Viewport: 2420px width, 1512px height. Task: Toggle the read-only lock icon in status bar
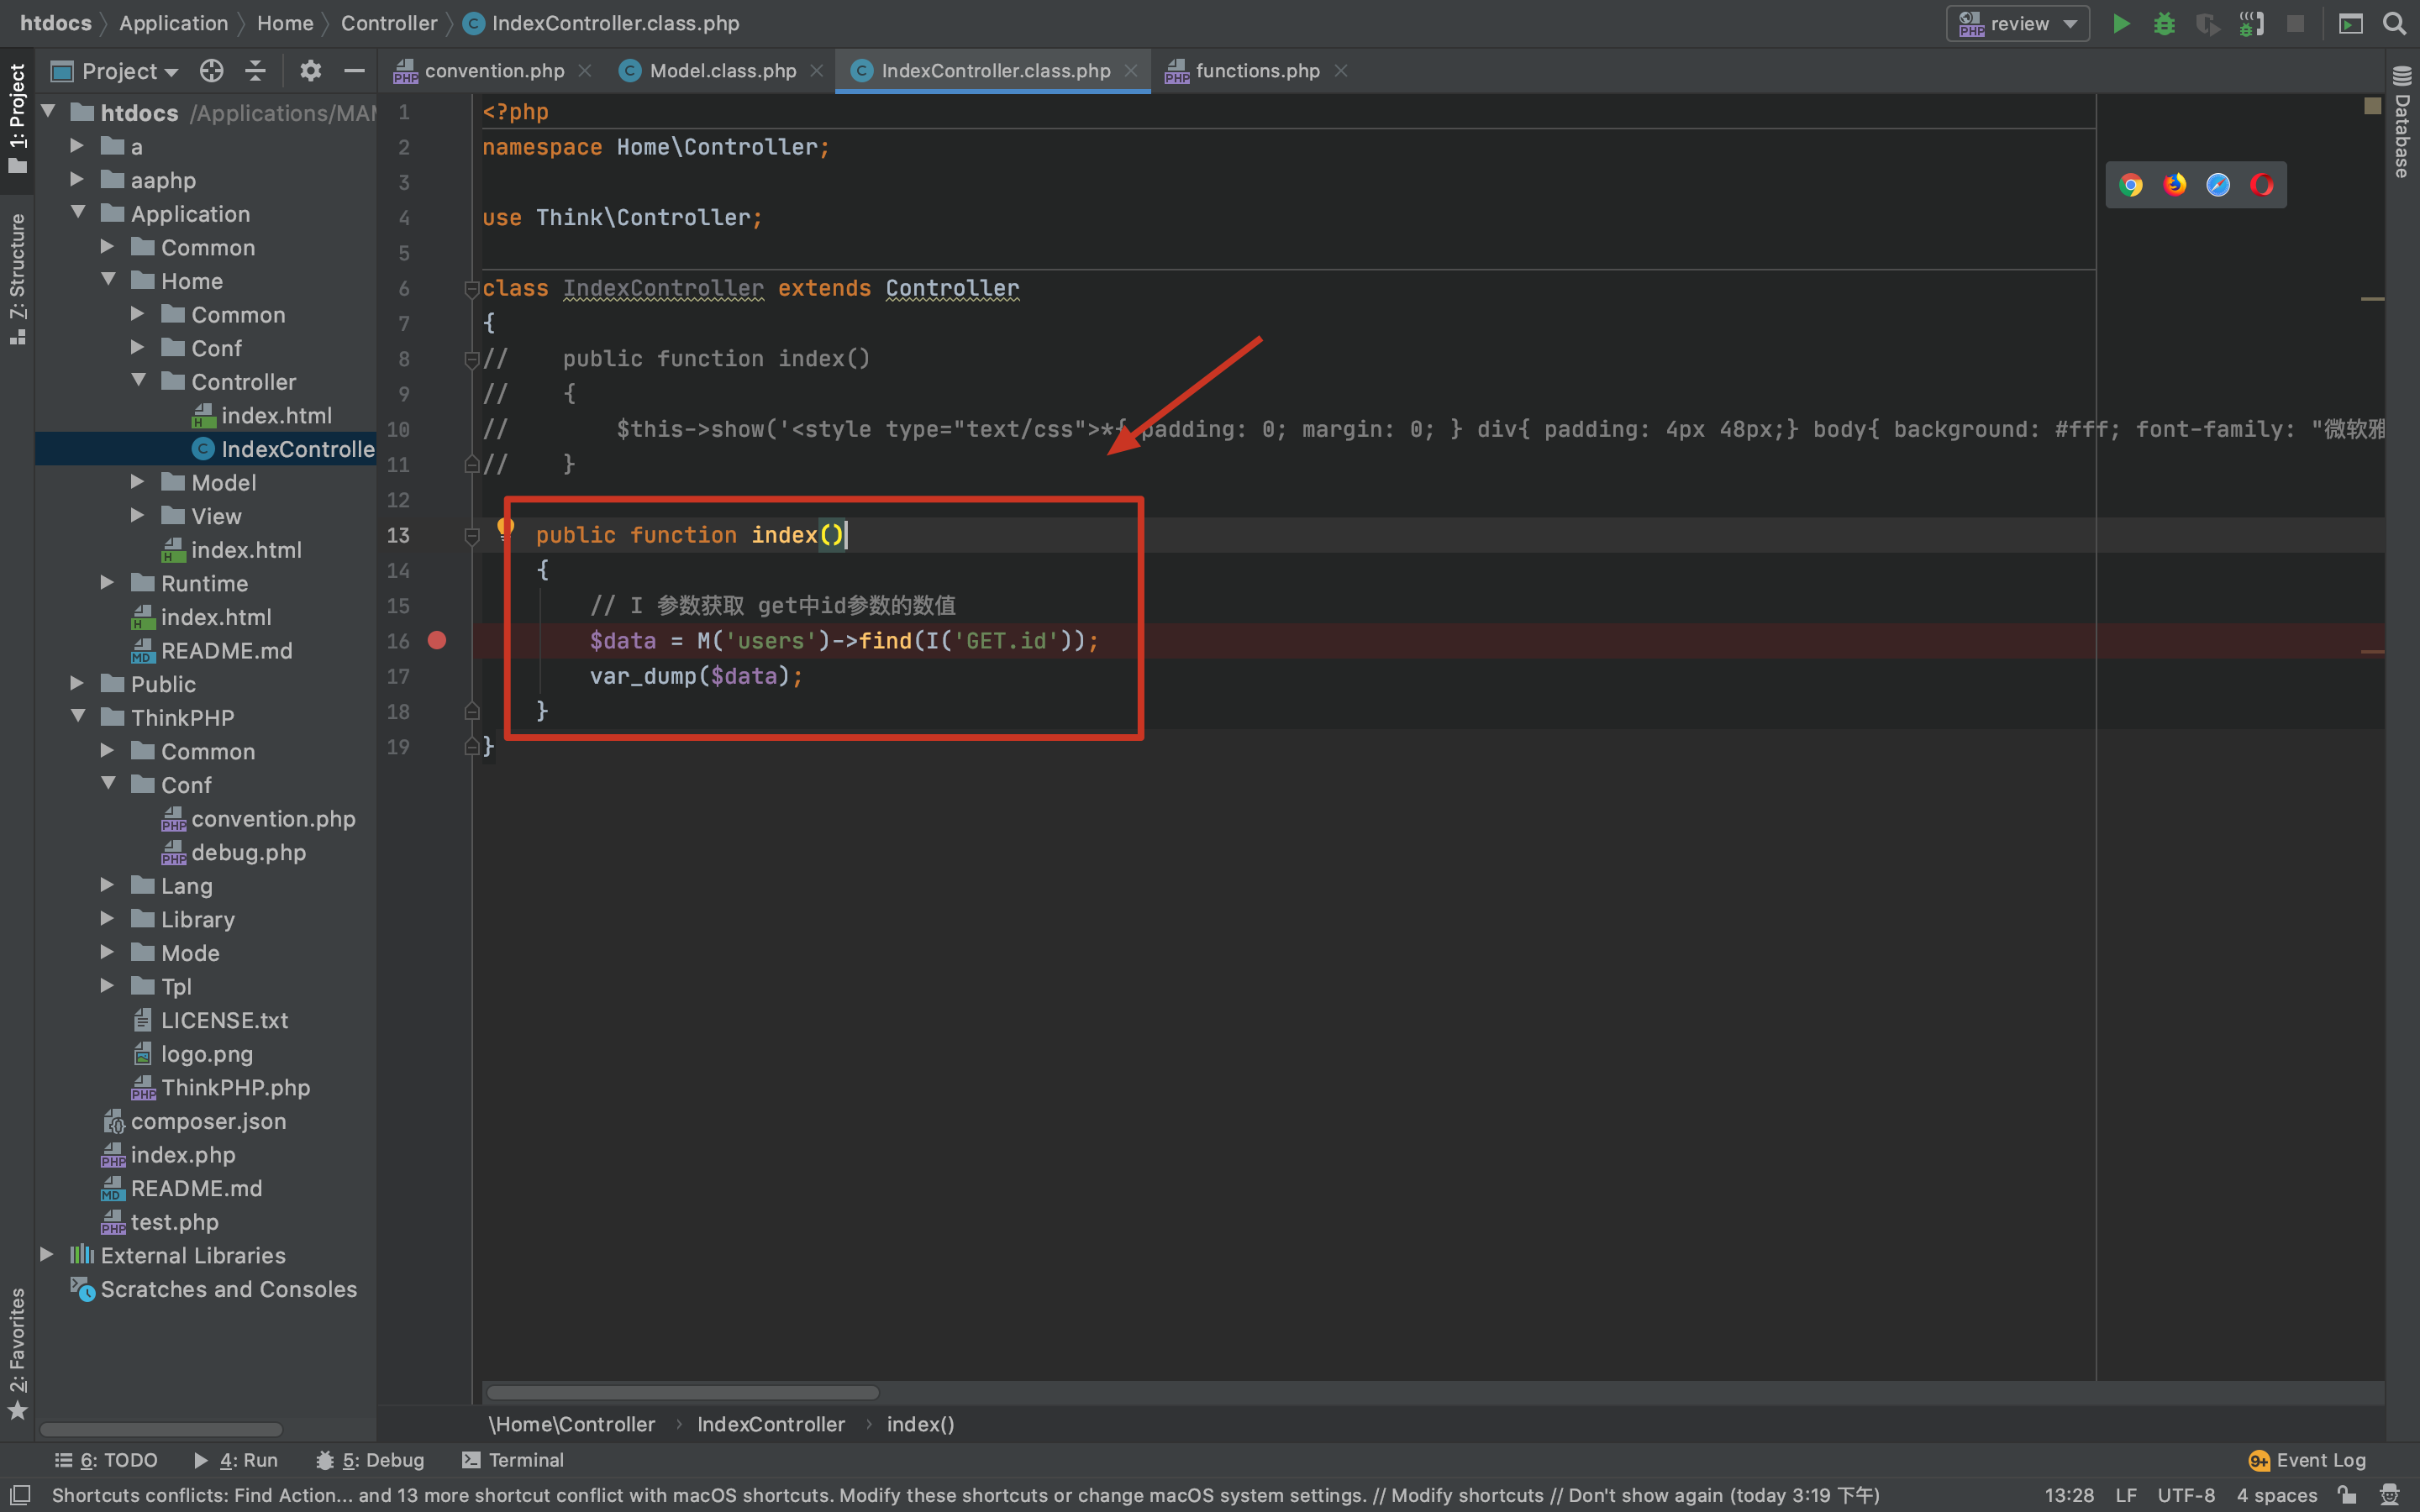[x=2346, y=1495]
